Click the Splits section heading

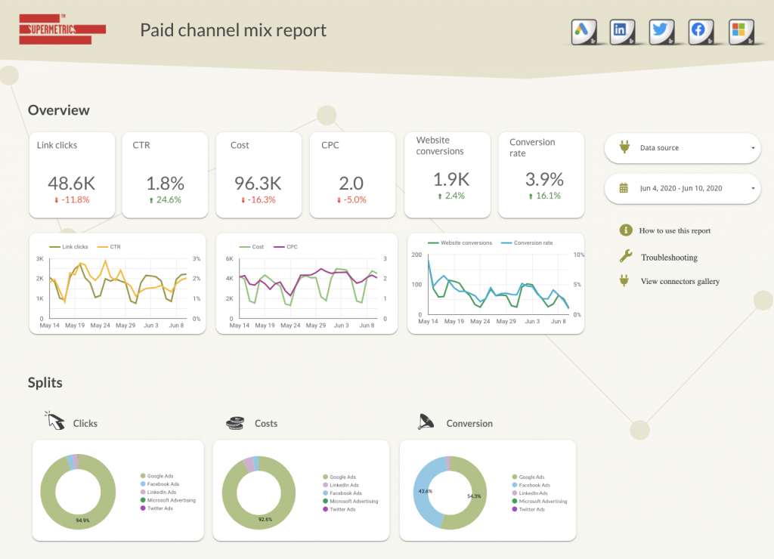point(45,382)
